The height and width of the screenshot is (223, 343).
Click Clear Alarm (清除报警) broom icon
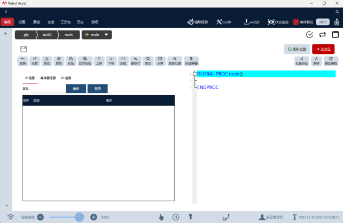(x=198, y=22)
